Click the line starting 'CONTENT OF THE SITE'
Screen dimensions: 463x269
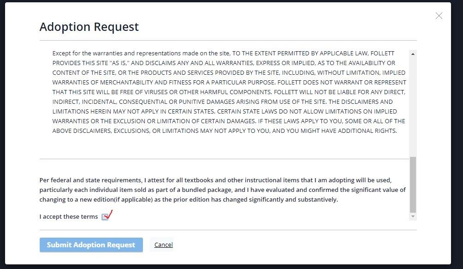click(x=229, y=73)
